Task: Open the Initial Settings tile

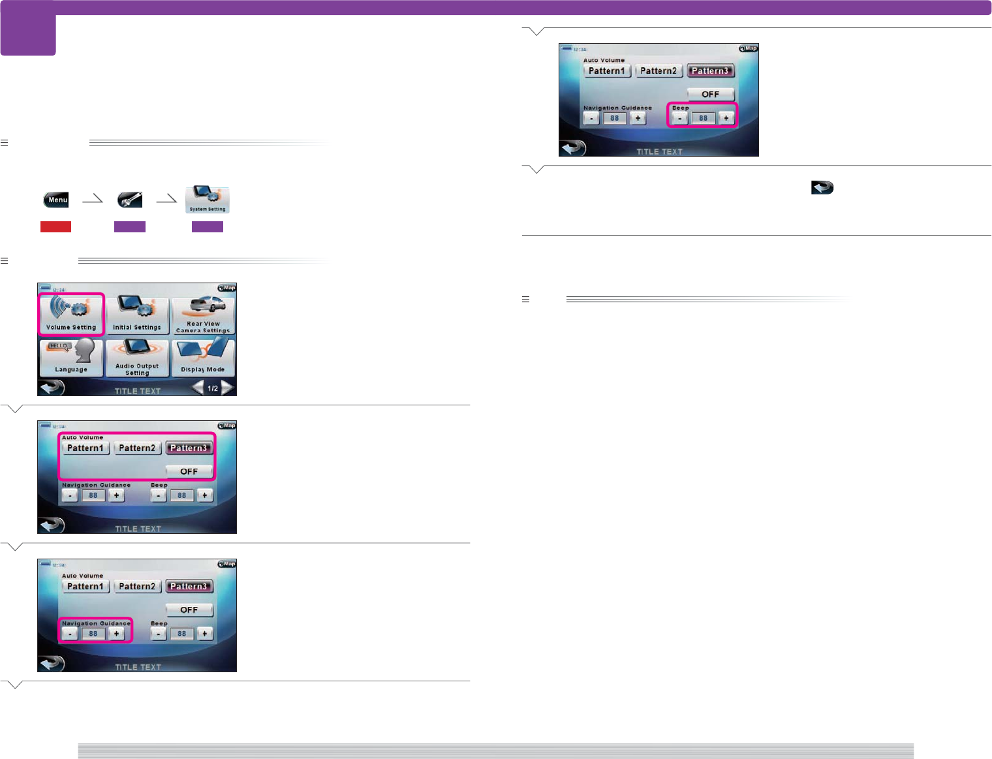Action: point(137,315)
